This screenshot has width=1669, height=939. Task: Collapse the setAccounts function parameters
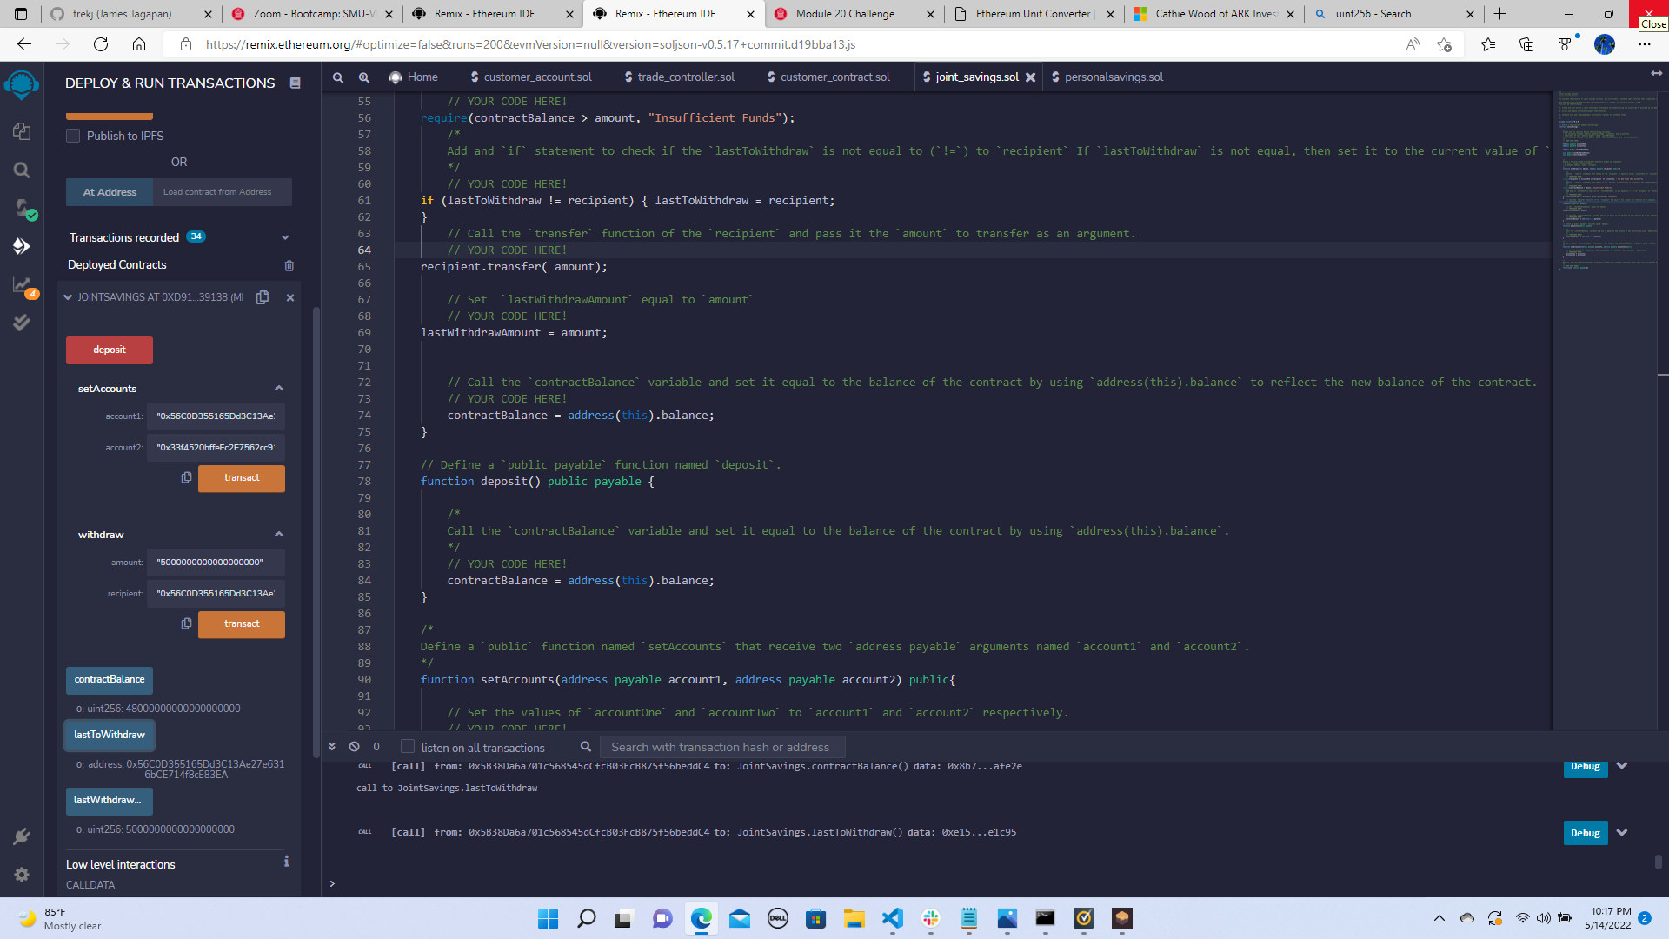(x=279, y=388)
